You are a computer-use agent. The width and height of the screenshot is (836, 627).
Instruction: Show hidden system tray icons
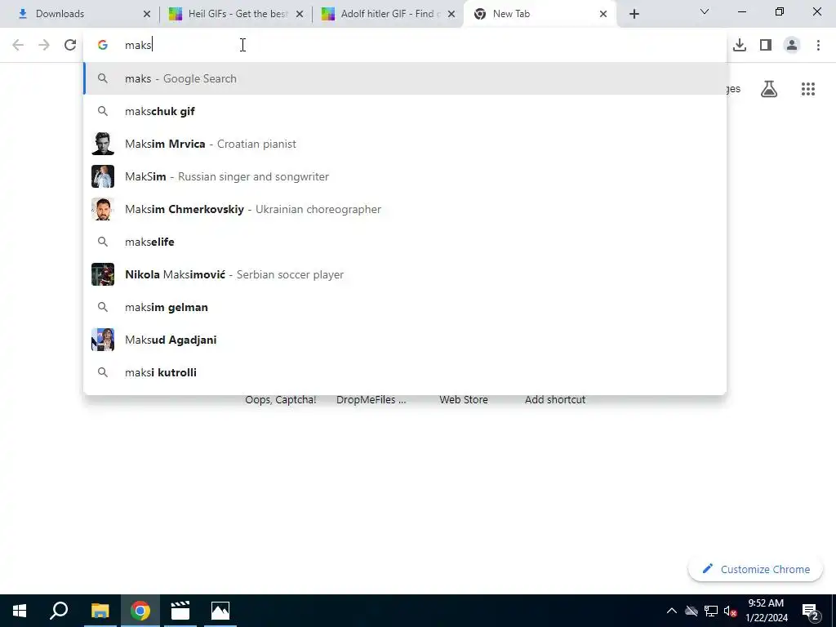(x=672, y=611)
